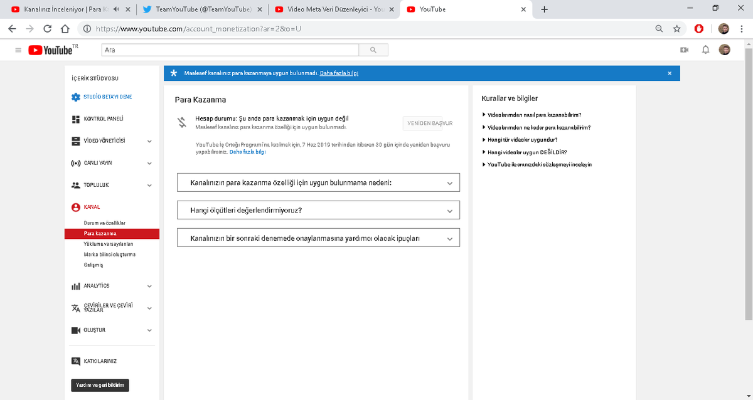Image resolution: width=753 pixels, height=400 pixels.
Task: Click the browser home icon
Action: 65,28
